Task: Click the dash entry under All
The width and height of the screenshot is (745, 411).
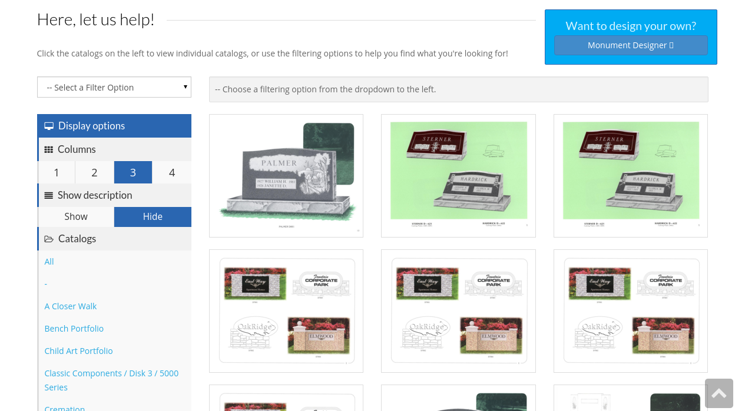Action: pyautogui.click(x=46, y=284)
